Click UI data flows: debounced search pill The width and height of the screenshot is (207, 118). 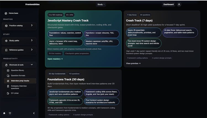click(180, 33)
